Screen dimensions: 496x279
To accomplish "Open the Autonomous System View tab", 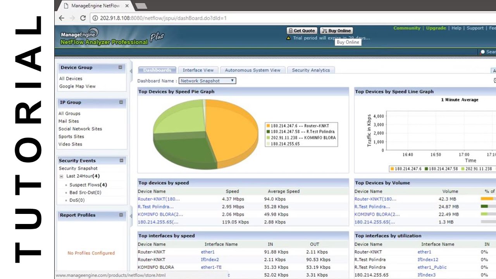I will [253, 70].
